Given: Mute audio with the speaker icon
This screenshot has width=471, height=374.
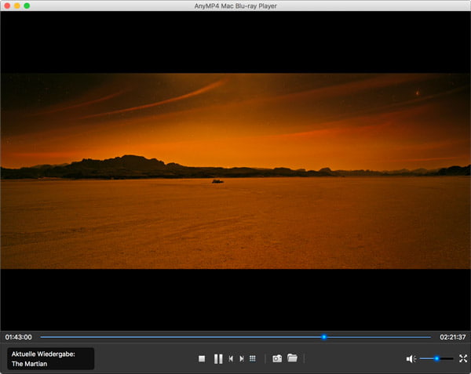Looking at the screenshot, I should 411,358.
